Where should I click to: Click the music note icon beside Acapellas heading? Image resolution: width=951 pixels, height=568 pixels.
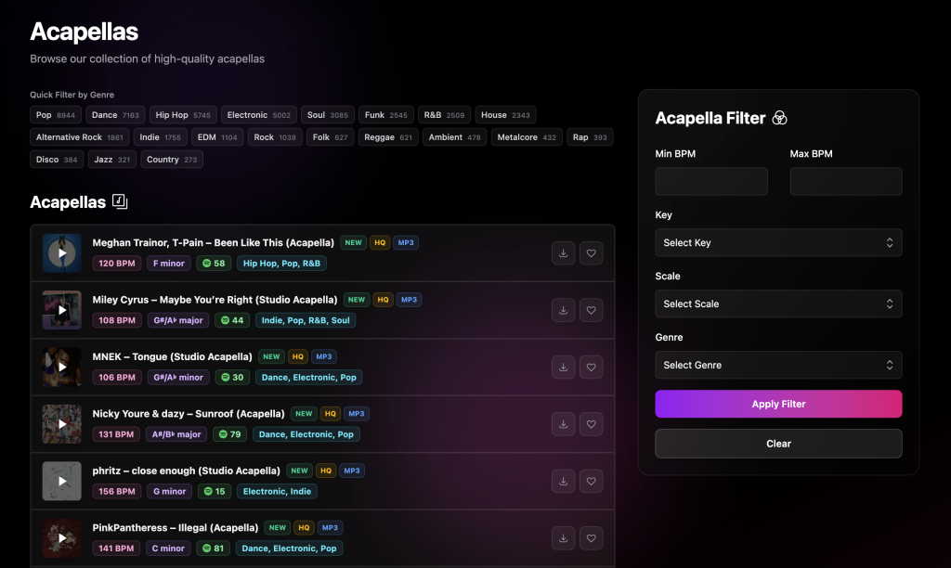122,200
